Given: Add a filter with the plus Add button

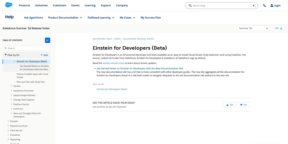Looking at the screenshot, I should 44,55.
